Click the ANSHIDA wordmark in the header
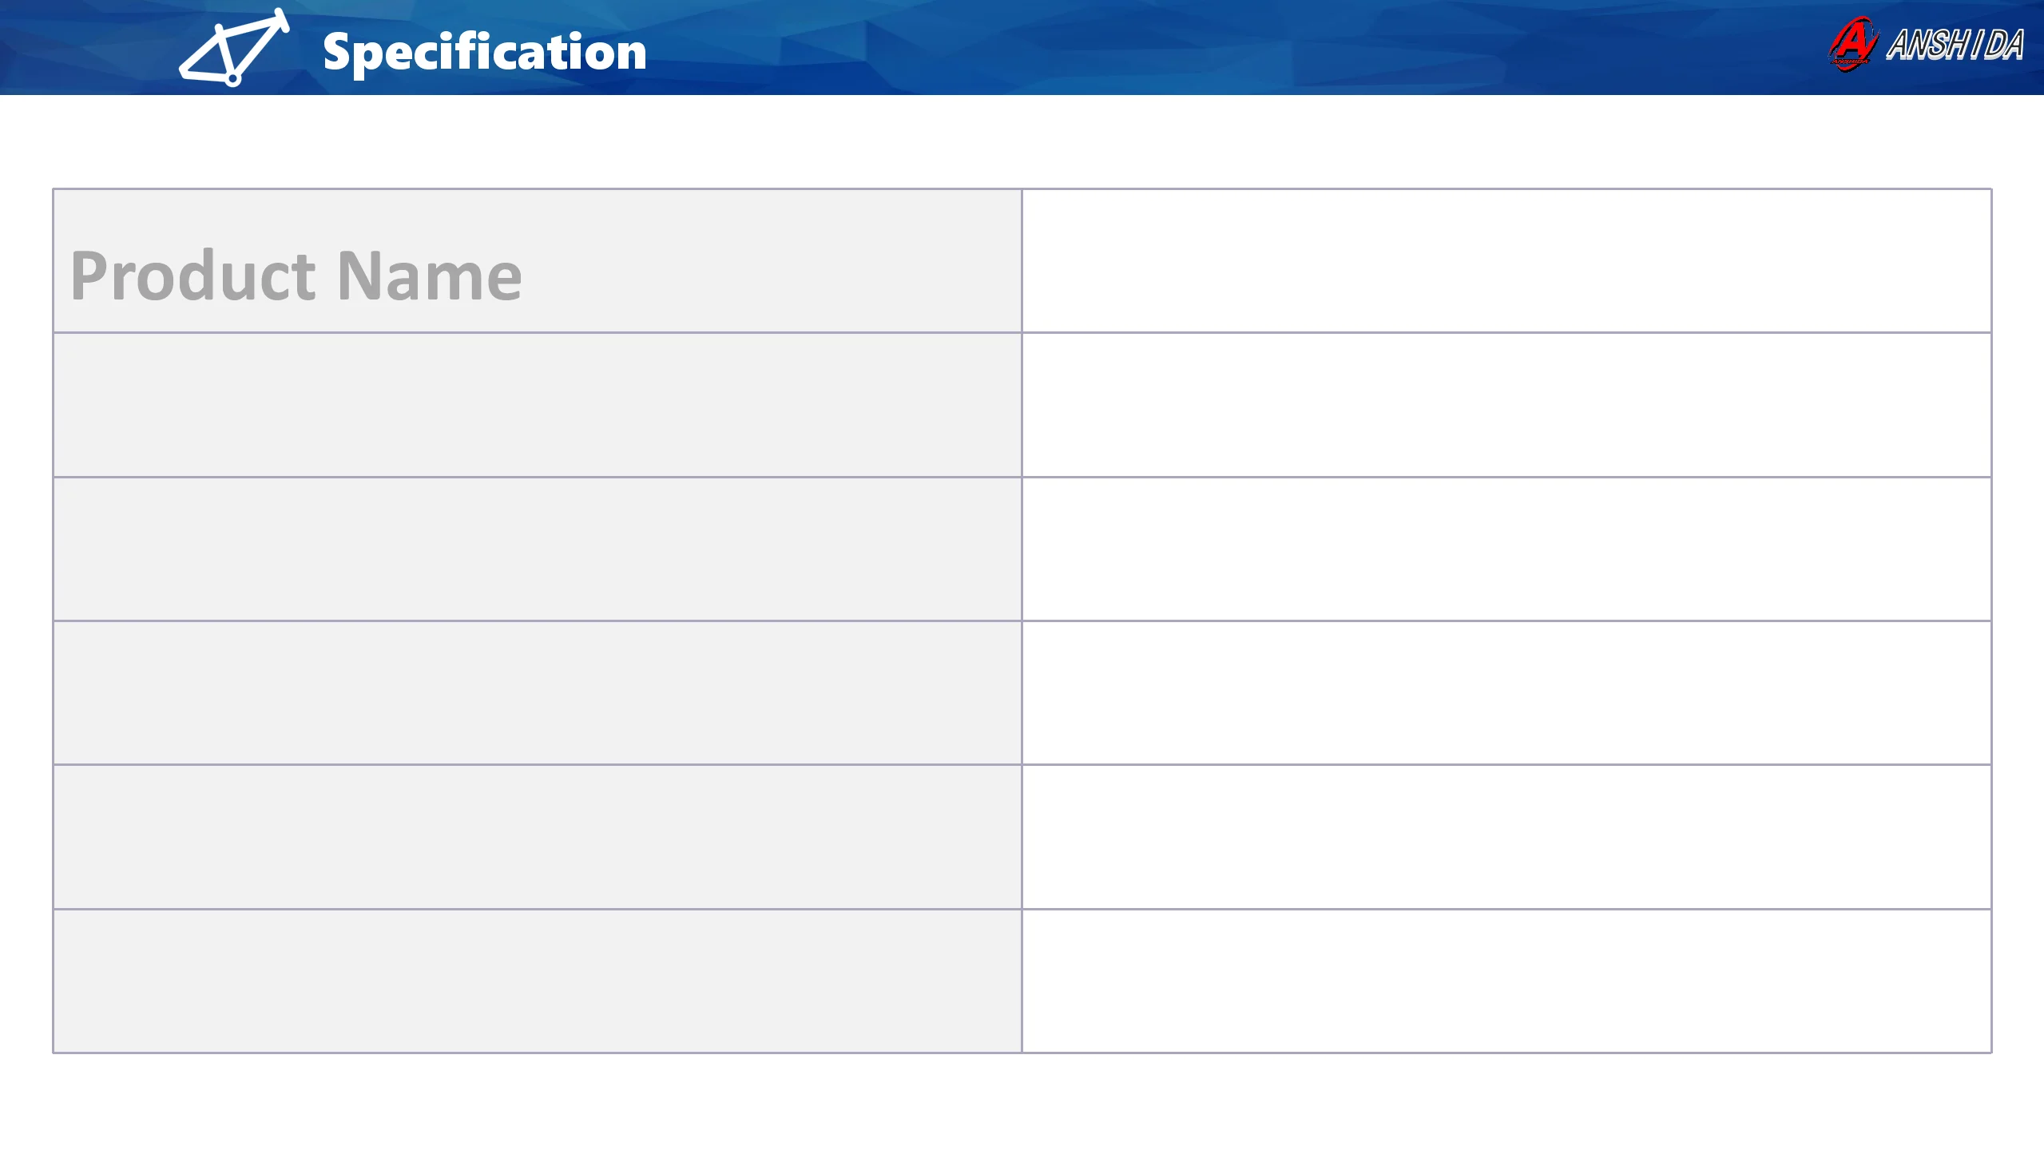 coord(1954,45)
